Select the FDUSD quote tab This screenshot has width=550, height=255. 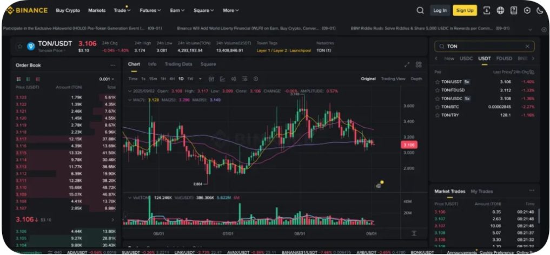504,58
